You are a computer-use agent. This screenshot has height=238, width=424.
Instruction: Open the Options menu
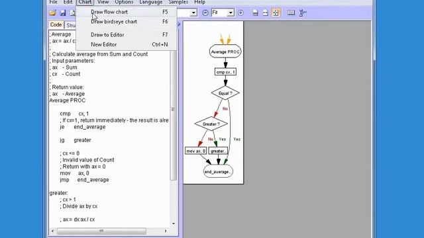click(124, 2)
